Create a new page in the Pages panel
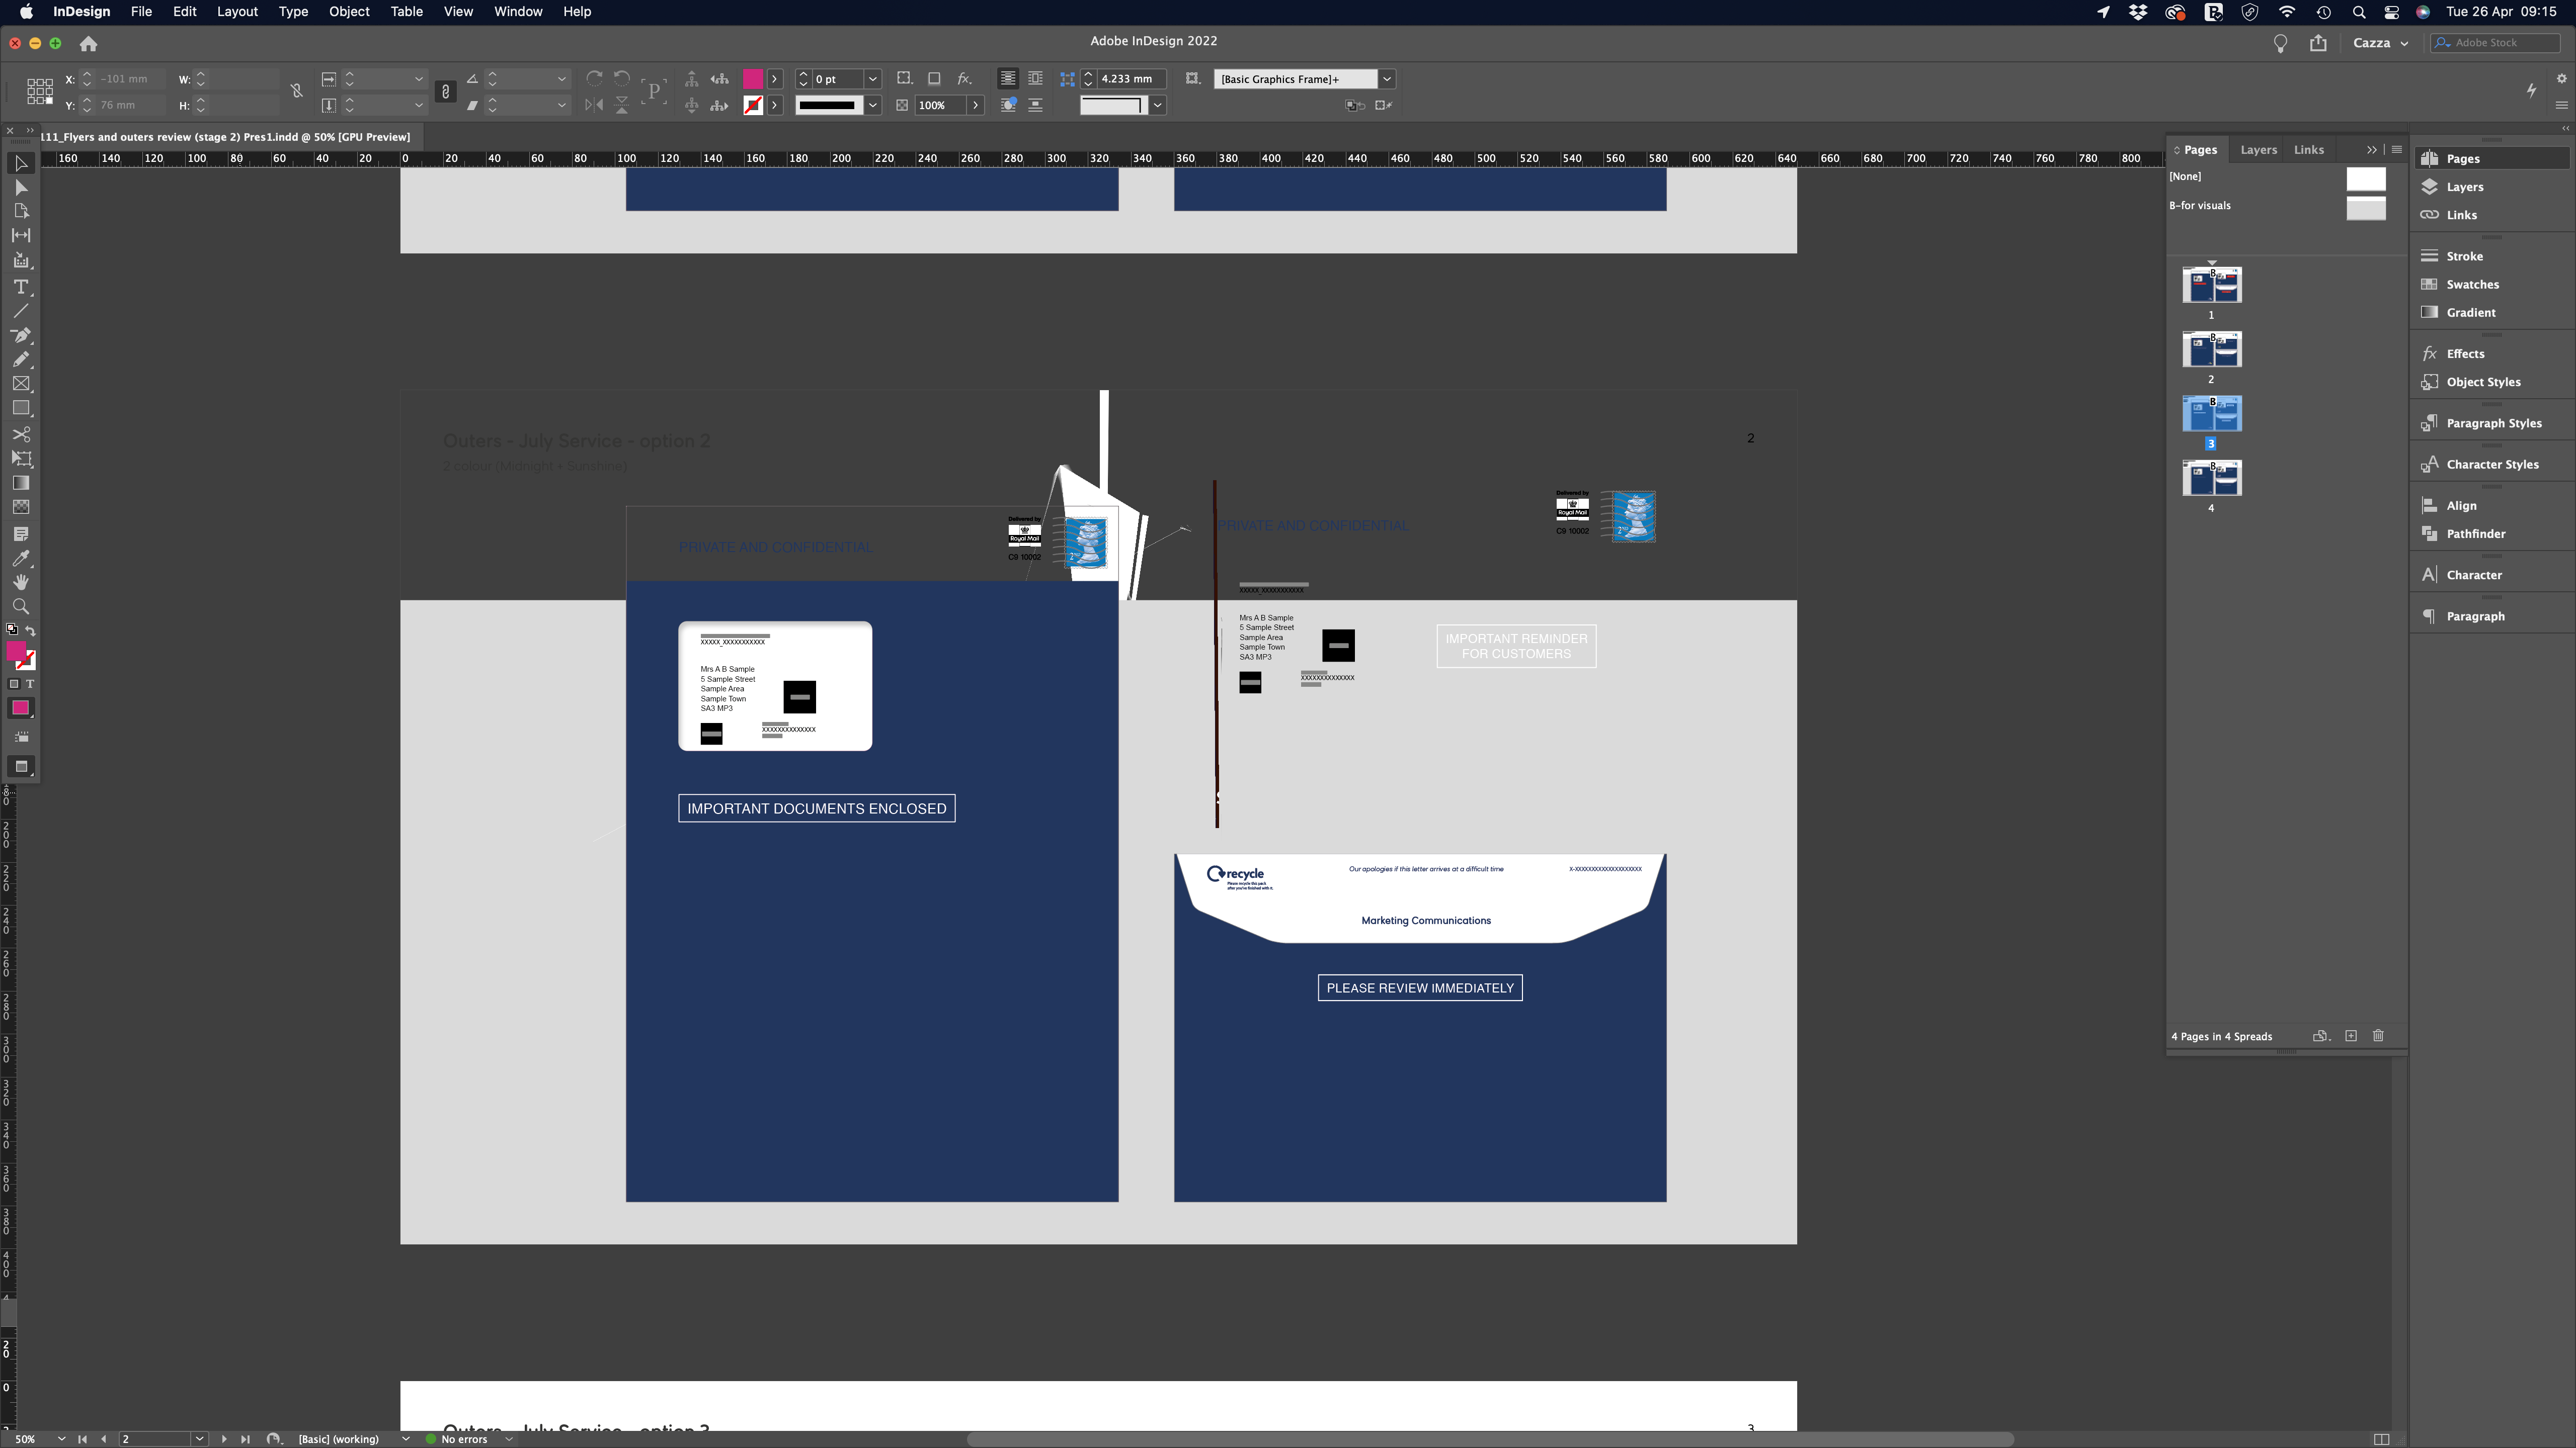Image resolution: width=2576 pixels, height=1448 pixels. click(2351, 1036)
